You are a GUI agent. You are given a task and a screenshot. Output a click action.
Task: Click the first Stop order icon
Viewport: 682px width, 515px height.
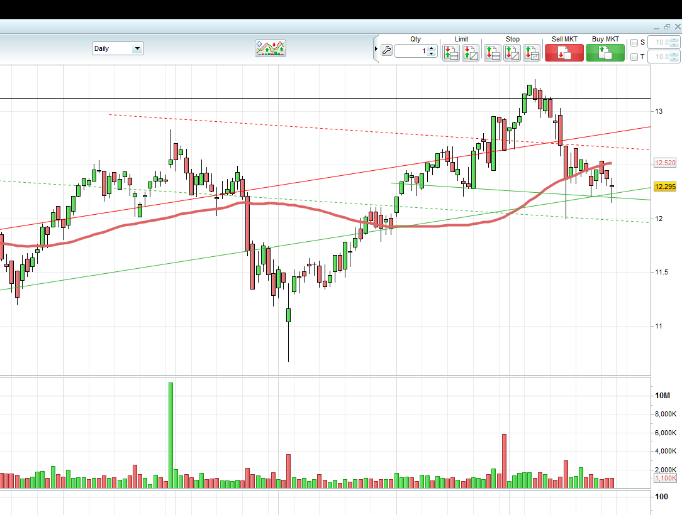493,53
